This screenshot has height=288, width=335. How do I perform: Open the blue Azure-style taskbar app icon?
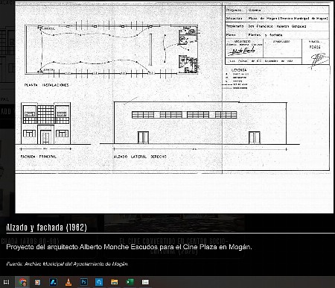pos(53,282)
